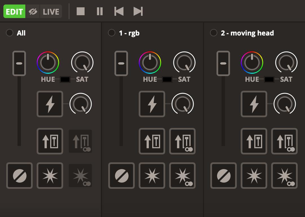Click the dimmer fader handle in 2 - moving head

coord(223,63)
